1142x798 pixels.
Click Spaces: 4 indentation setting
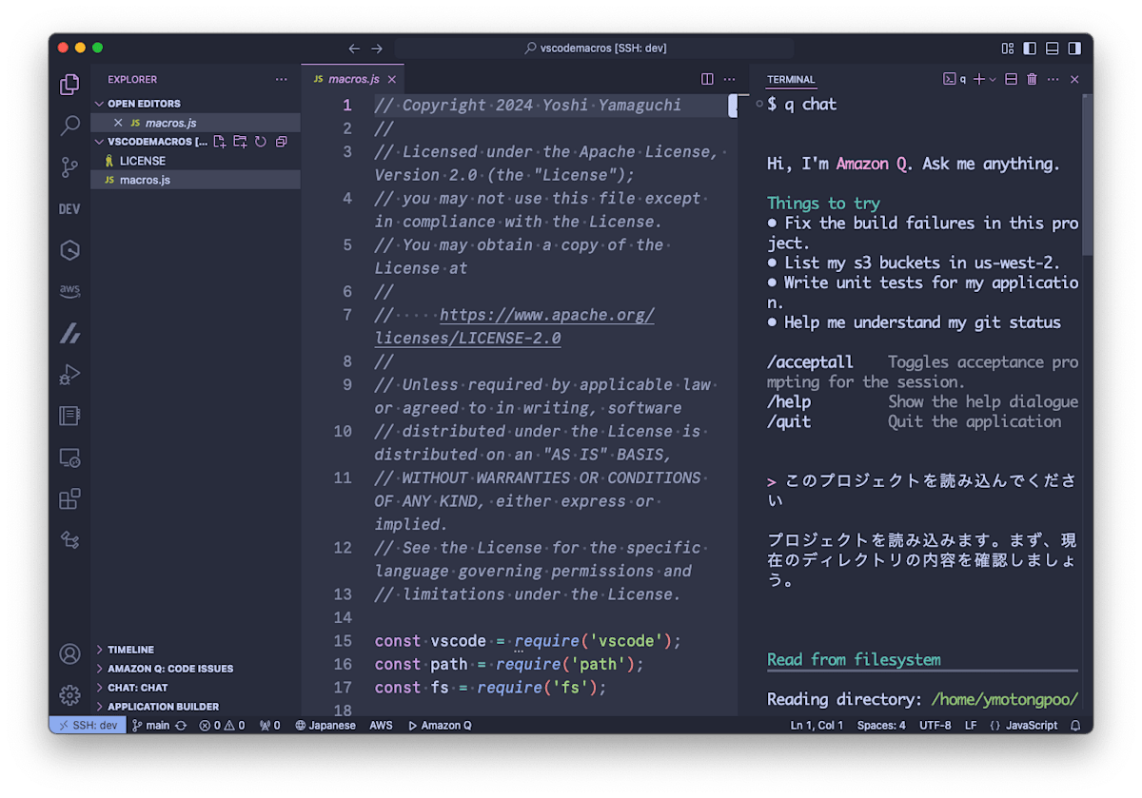point(881,725)
